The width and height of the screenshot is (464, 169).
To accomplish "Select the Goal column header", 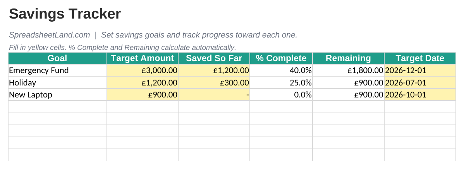I will (57, 58).
